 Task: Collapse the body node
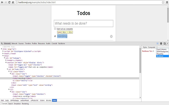point(3,56)
